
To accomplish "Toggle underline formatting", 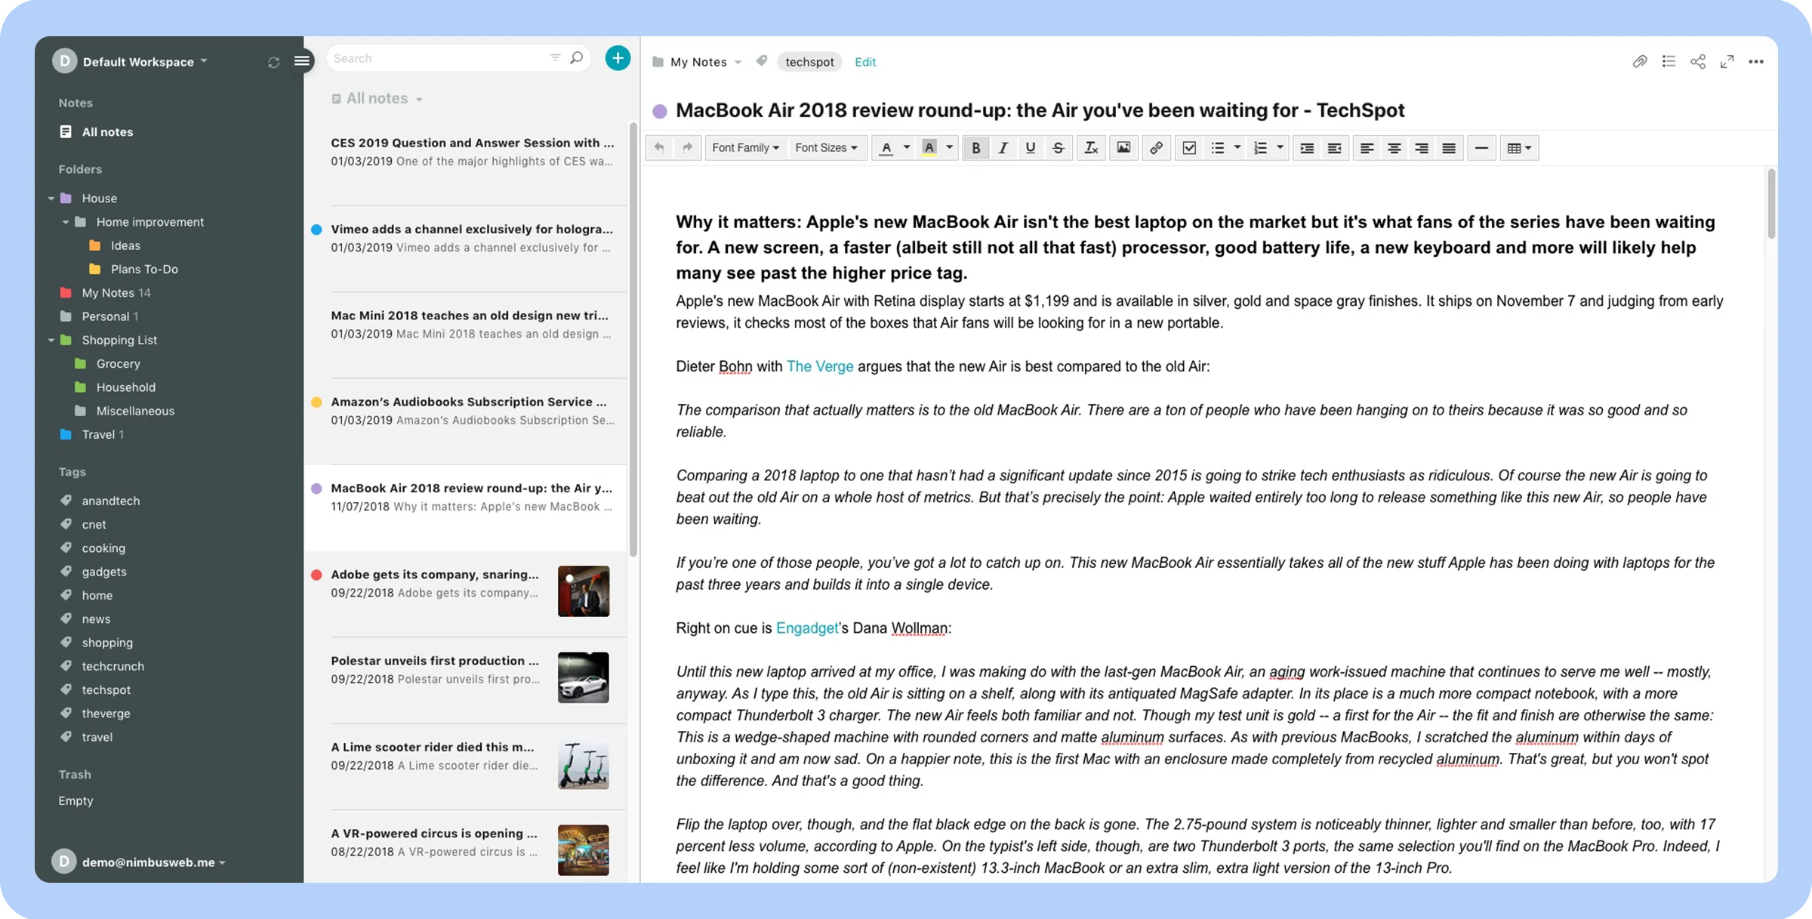I will coord(1030,148).
